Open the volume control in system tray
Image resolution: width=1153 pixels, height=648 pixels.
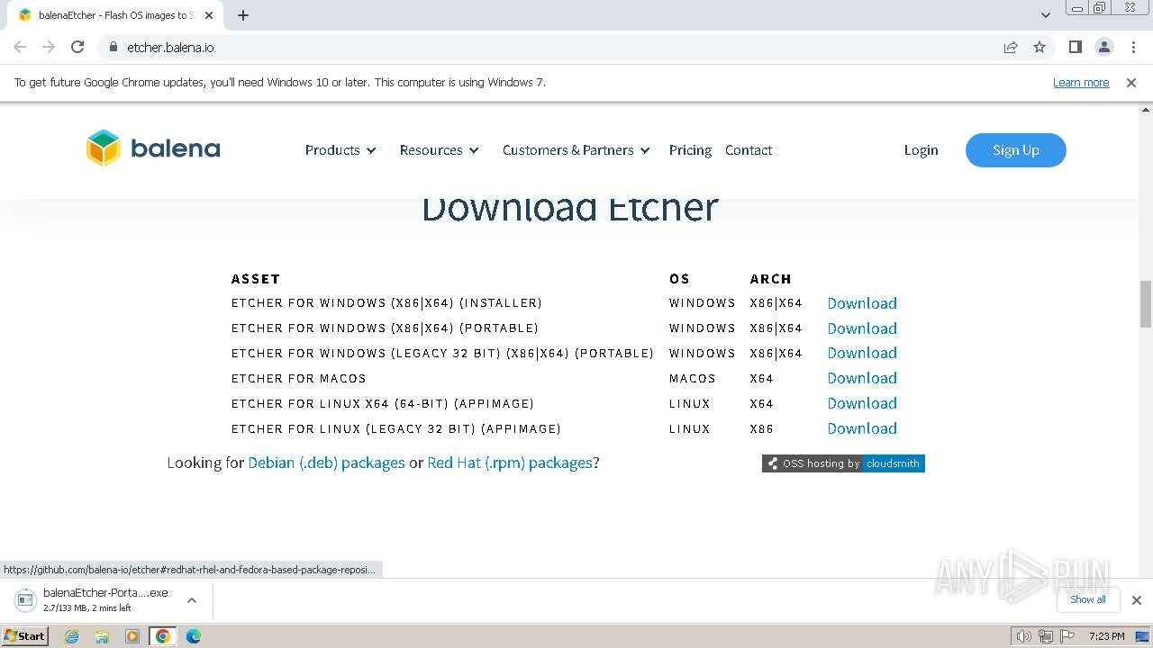pyautogui.click(x=1024, y=636)
